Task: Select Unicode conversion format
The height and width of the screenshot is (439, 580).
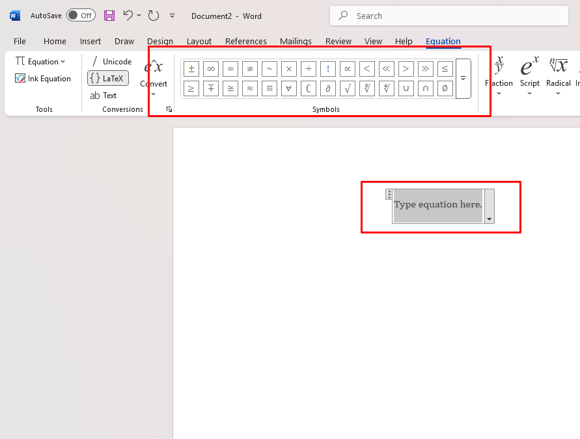Action: [x=111, y=62]
